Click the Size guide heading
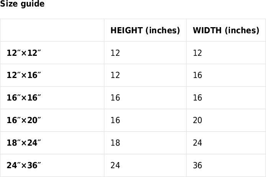 [22, 4]
